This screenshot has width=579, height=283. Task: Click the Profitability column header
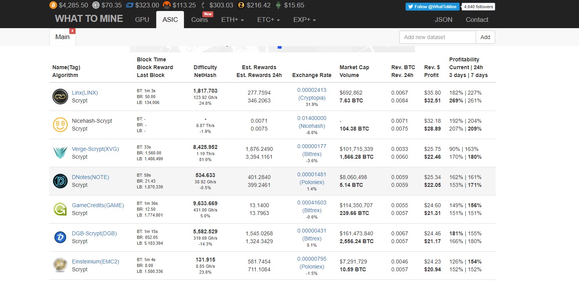(468, 67)
